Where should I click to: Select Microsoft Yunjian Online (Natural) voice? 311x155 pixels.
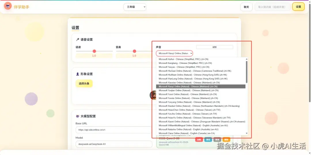coord(201,90)
